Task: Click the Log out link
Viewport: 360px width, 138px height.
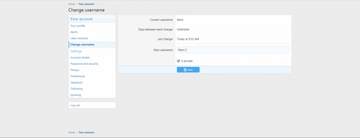Action: click(x=75, y=105)
